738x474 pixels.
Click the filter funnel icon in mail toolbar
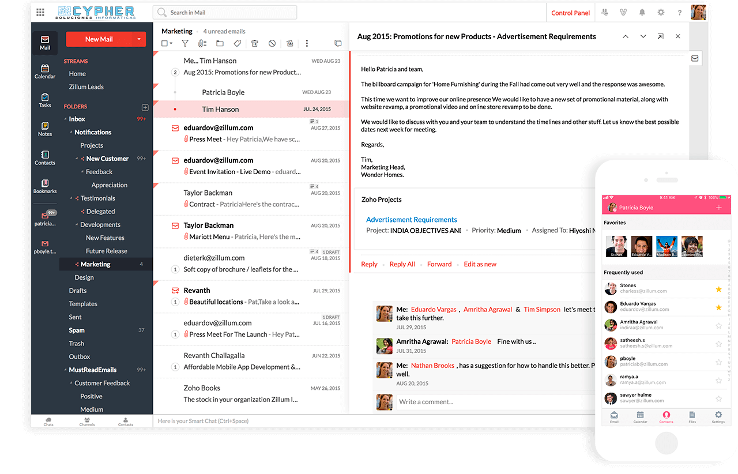click(185, 43)
